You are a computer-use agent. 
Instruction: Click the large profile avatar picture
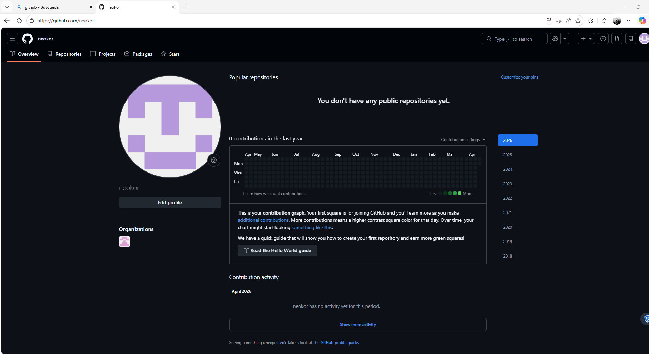170,127
